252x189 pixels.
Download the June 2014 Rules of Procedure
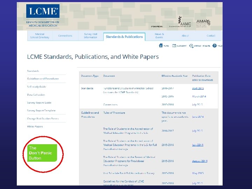[198, 117]
